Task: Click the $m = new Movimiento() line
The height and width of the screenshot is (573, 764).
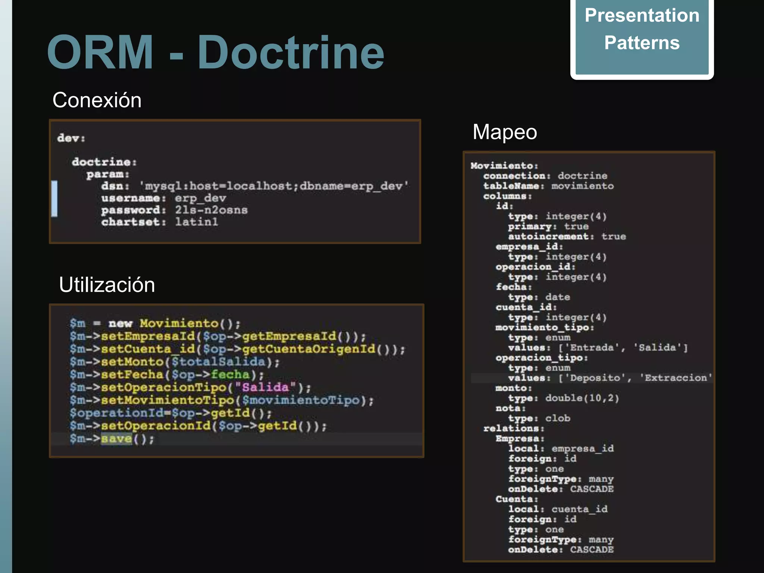Action: tap(155, 323)
